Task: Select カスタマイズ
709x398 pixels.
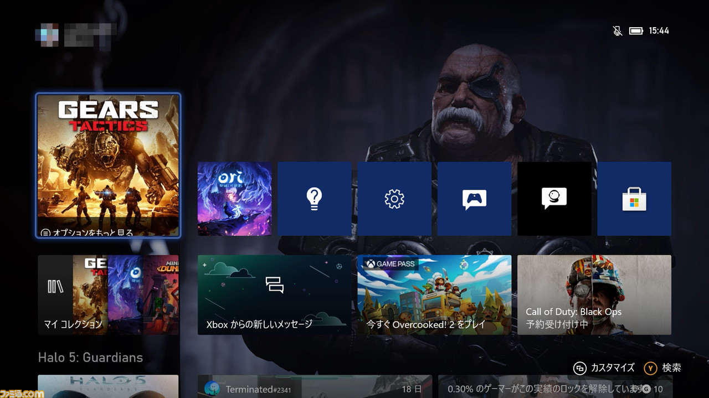Action: (x=613, y=368)
